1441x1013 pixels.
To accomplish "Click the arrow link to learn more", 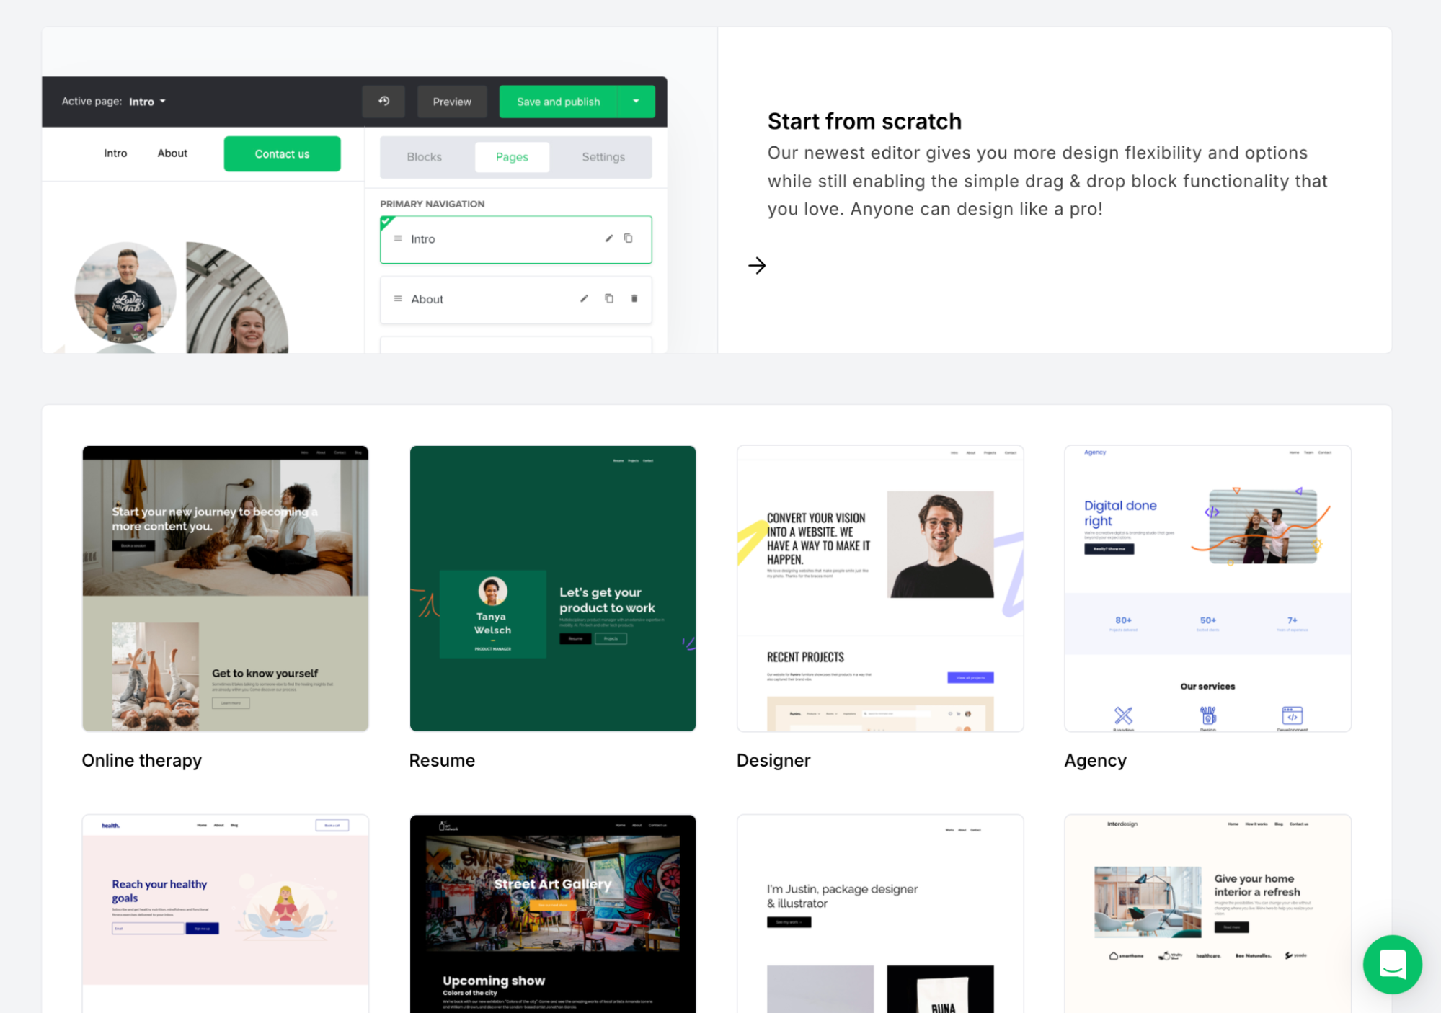I will [x=757, y=263].
